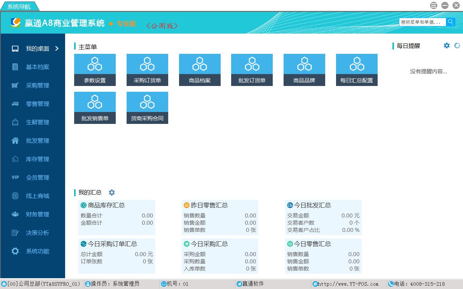Open the 参数设置 tile
Image resolution: width=463 pixels, height=289 pixels.
95,70
